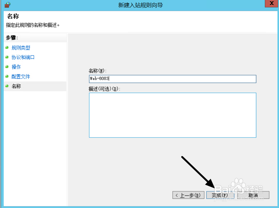Select the 规则类型 step in the sidebar
Screen dimensions: 279x208
point(21,48)
